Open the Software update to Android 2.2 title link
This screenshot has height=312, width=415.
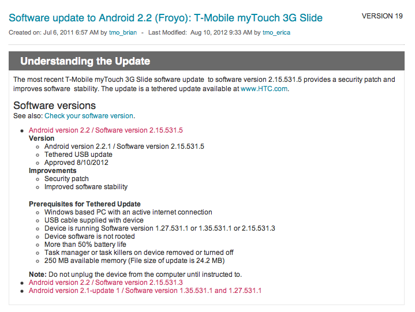(x=166, y=18)
